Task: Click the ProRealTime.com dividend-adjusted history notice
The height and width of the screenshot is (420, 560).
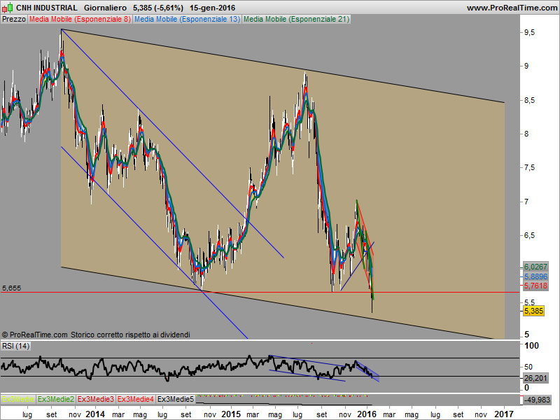Action: [96, 335]
